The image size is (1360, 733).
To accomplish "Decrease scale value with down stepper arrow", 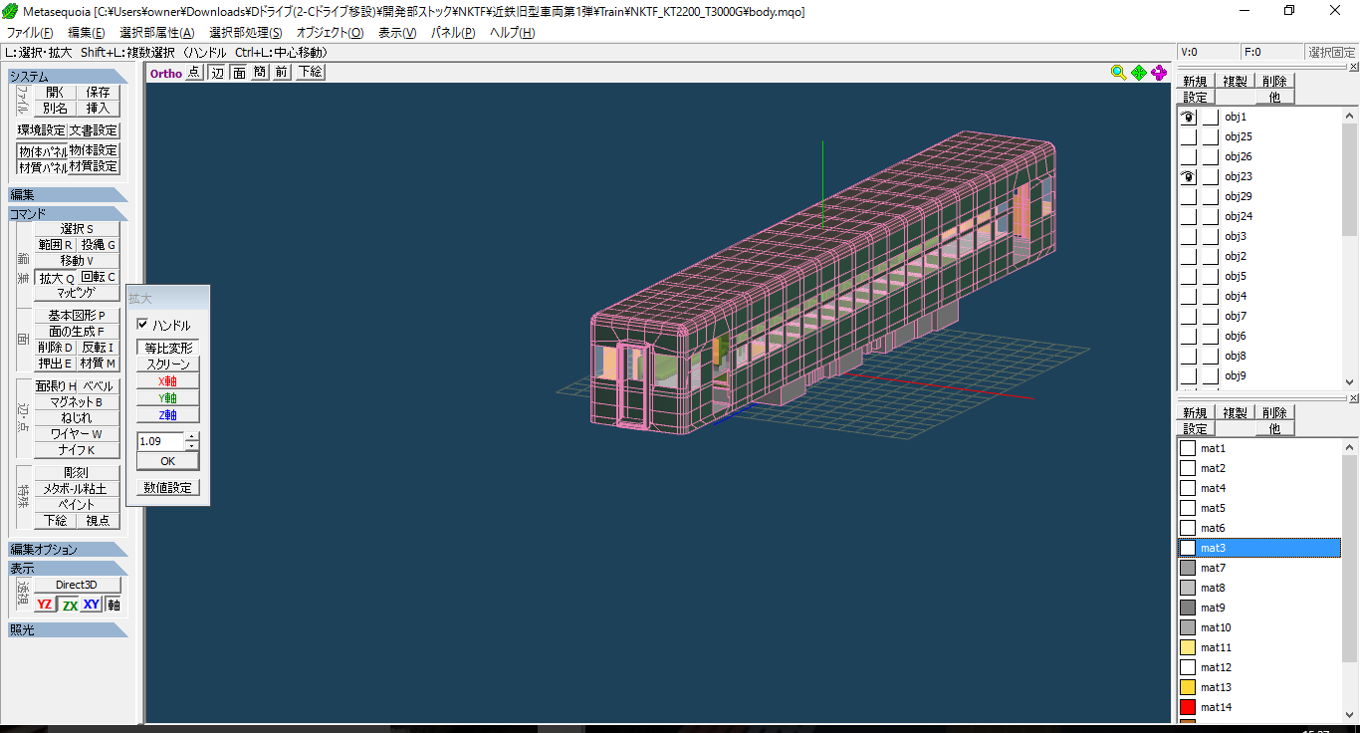I will (x=192, y=446).
